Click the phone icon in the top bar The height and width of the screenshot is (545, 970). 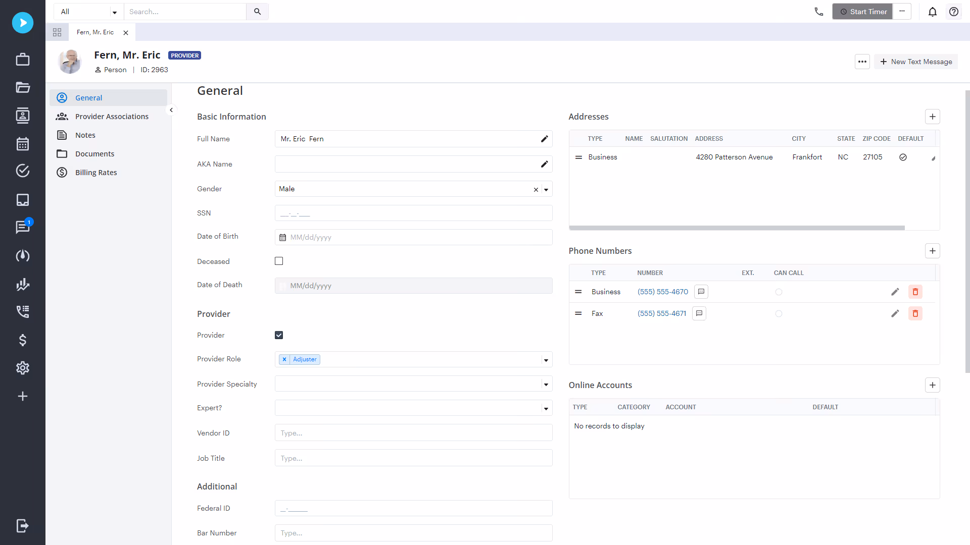click(819, 12)
